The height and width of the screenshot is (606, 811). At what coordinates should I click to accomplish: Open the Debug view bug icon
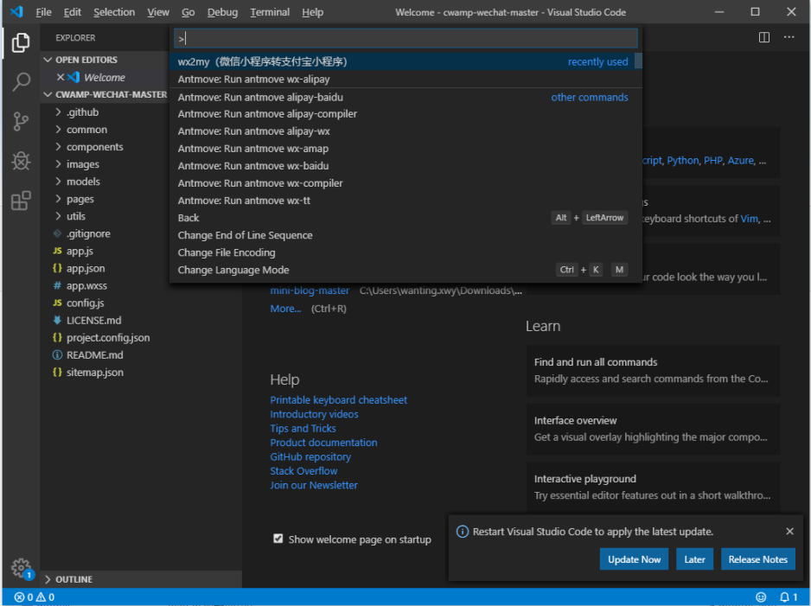(21, 161)
